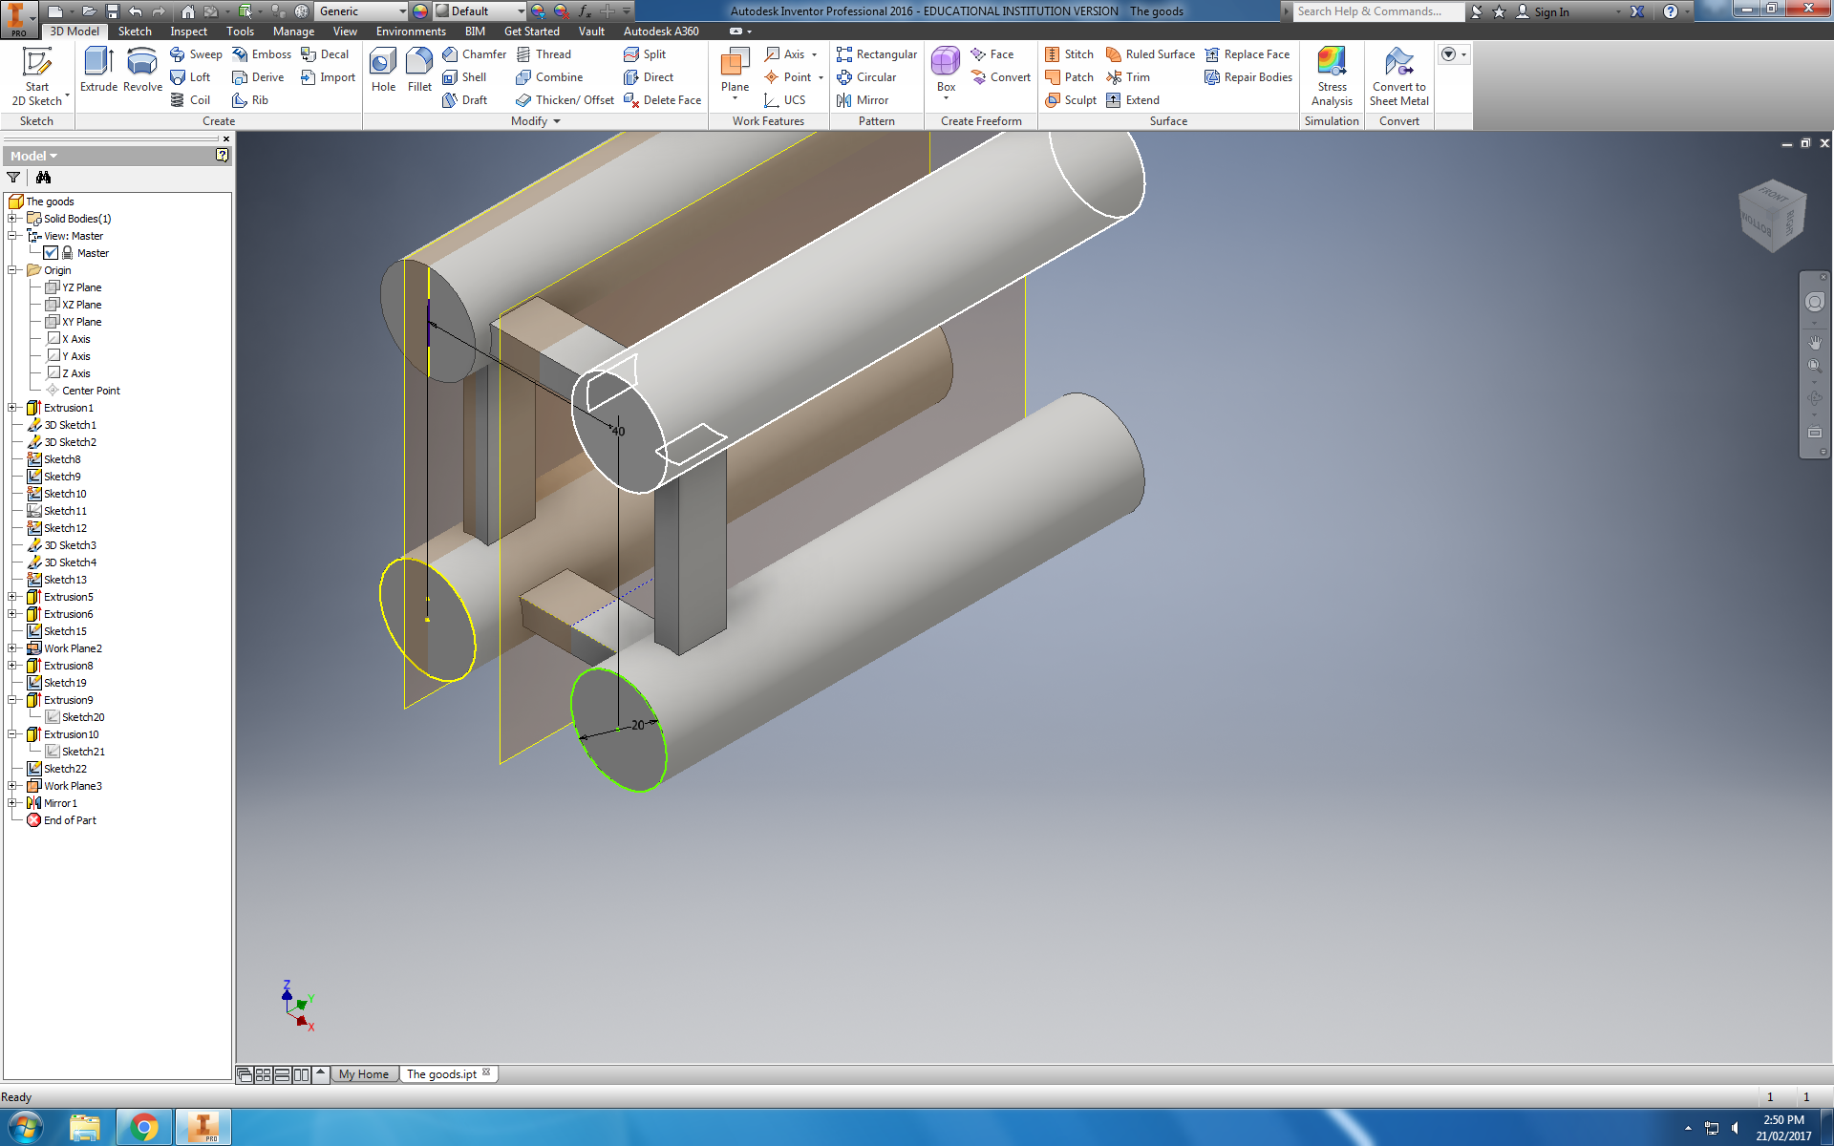The height and width of the screenshot is (1146, 1834).
Task: Select the Shell tool
Action: point(464,77)
